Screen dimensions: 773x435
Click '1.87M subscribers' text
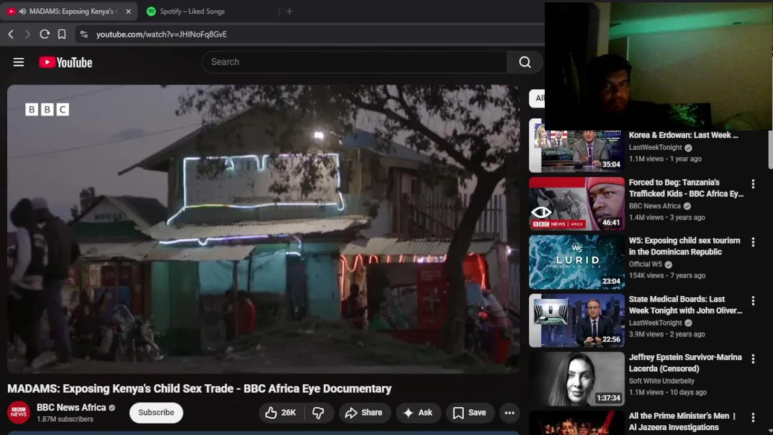[x=65, y=419]
